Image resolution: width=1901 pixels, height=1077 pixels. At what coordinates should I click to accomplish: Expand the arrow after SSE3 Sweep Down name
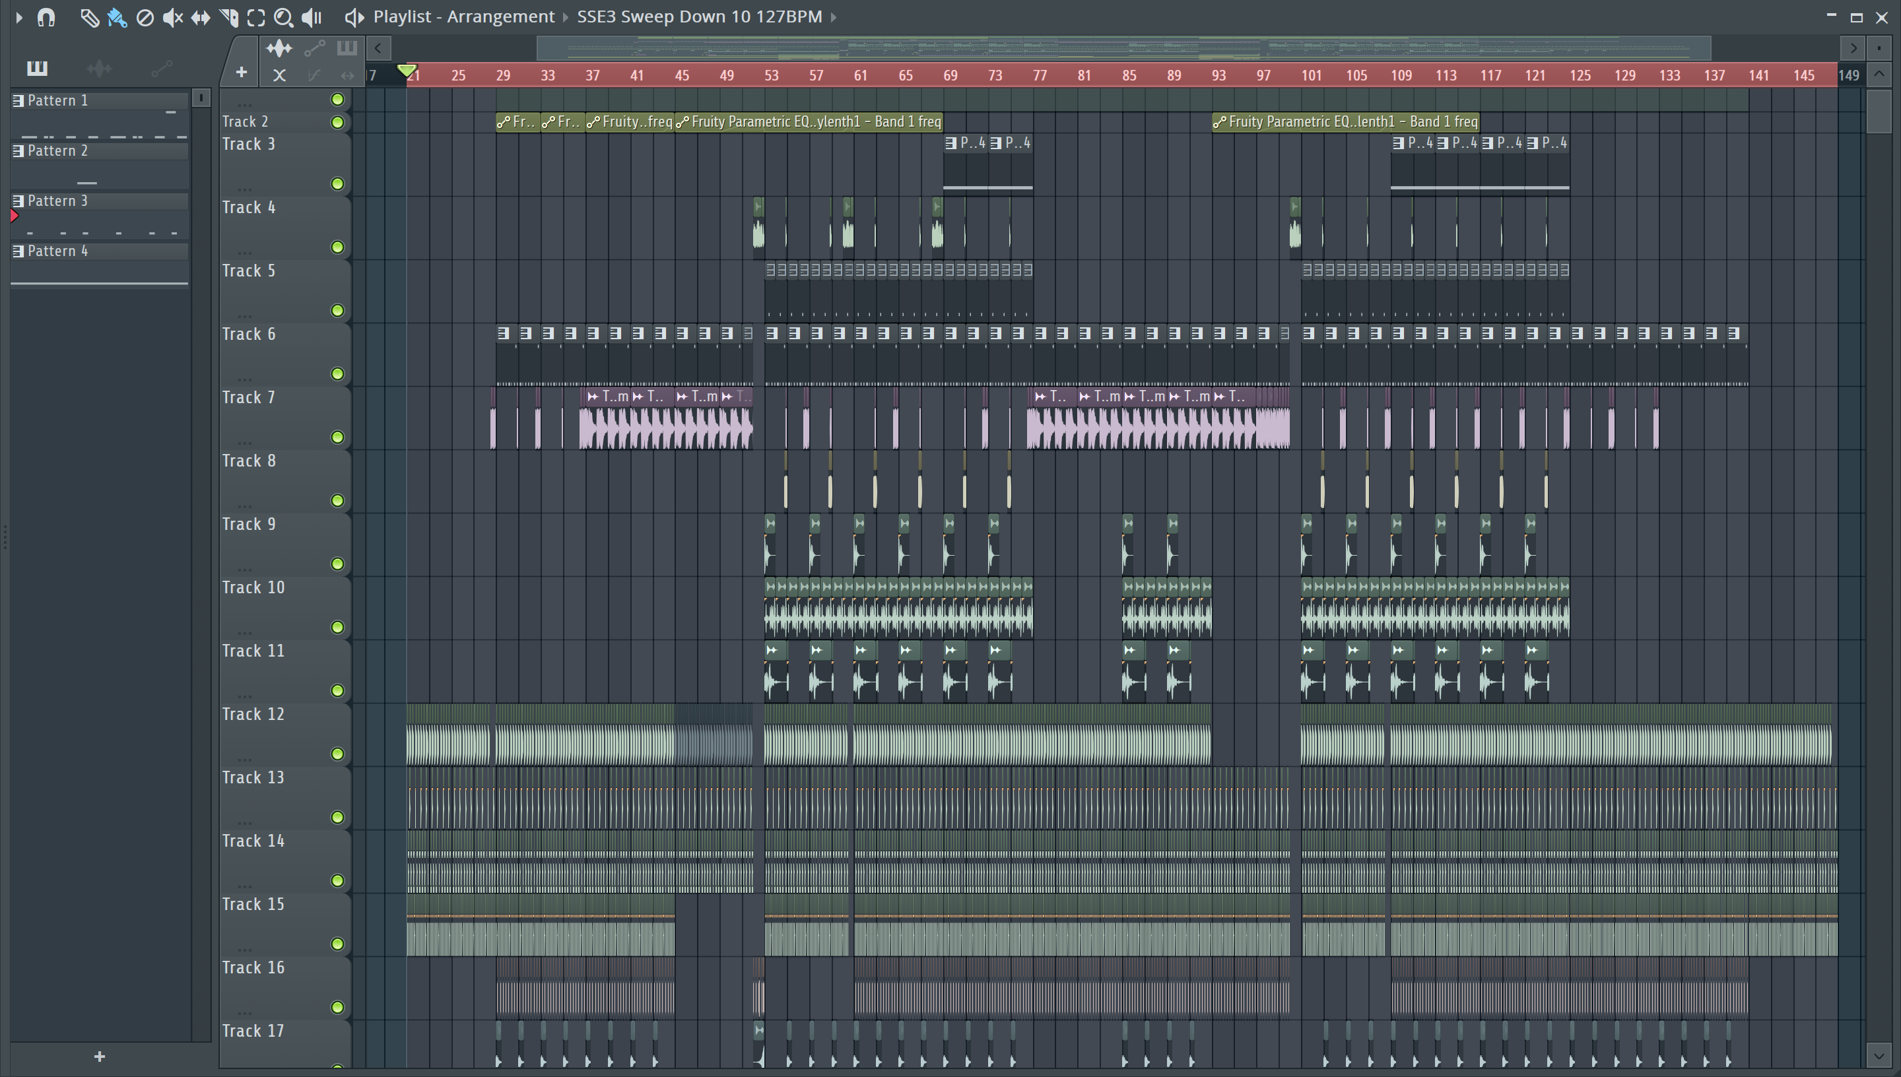click(x=834, y=17)
